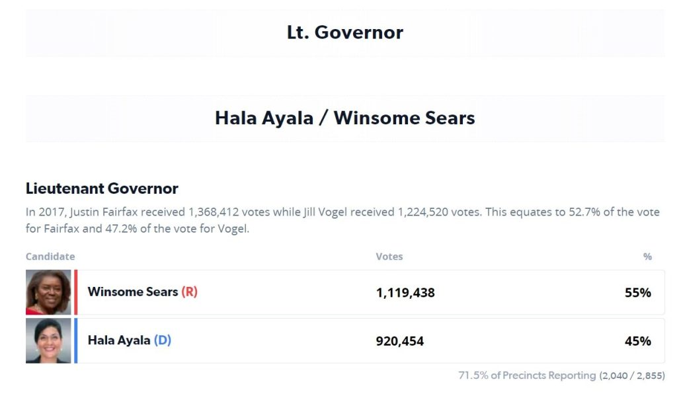Viewport: 677px width, 394px height.
Task: Click the 1,119,438 vote count
Action: coord(405,293)
